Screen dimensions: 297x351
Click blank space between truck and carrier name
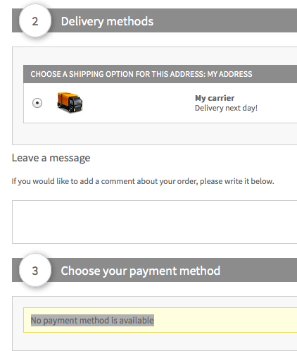139,103
